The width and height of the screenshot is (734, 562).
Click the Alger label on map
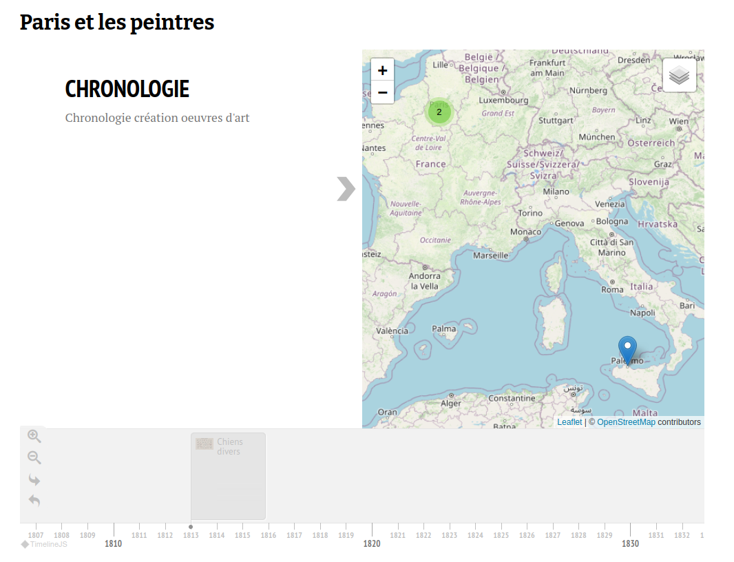pos(451,403)
